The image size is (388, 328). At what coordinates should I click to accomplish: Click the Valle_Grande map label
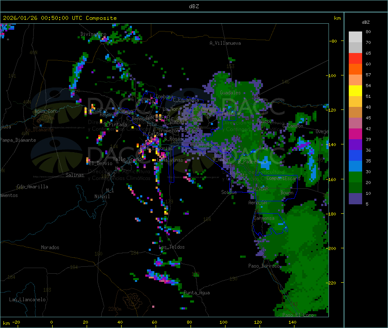point(128,159)
